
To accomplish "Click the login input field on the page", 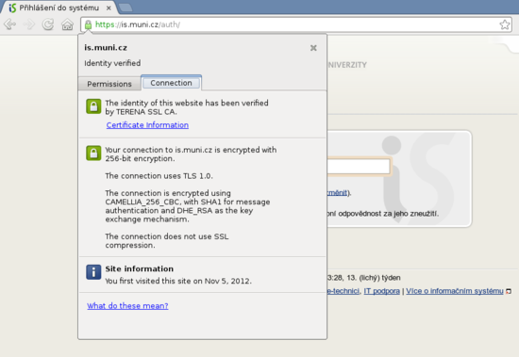I will (359, 167).
